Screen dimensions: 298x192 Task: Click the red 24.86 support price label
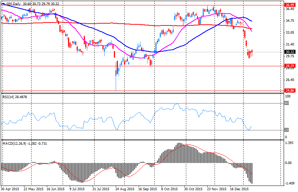290,91
